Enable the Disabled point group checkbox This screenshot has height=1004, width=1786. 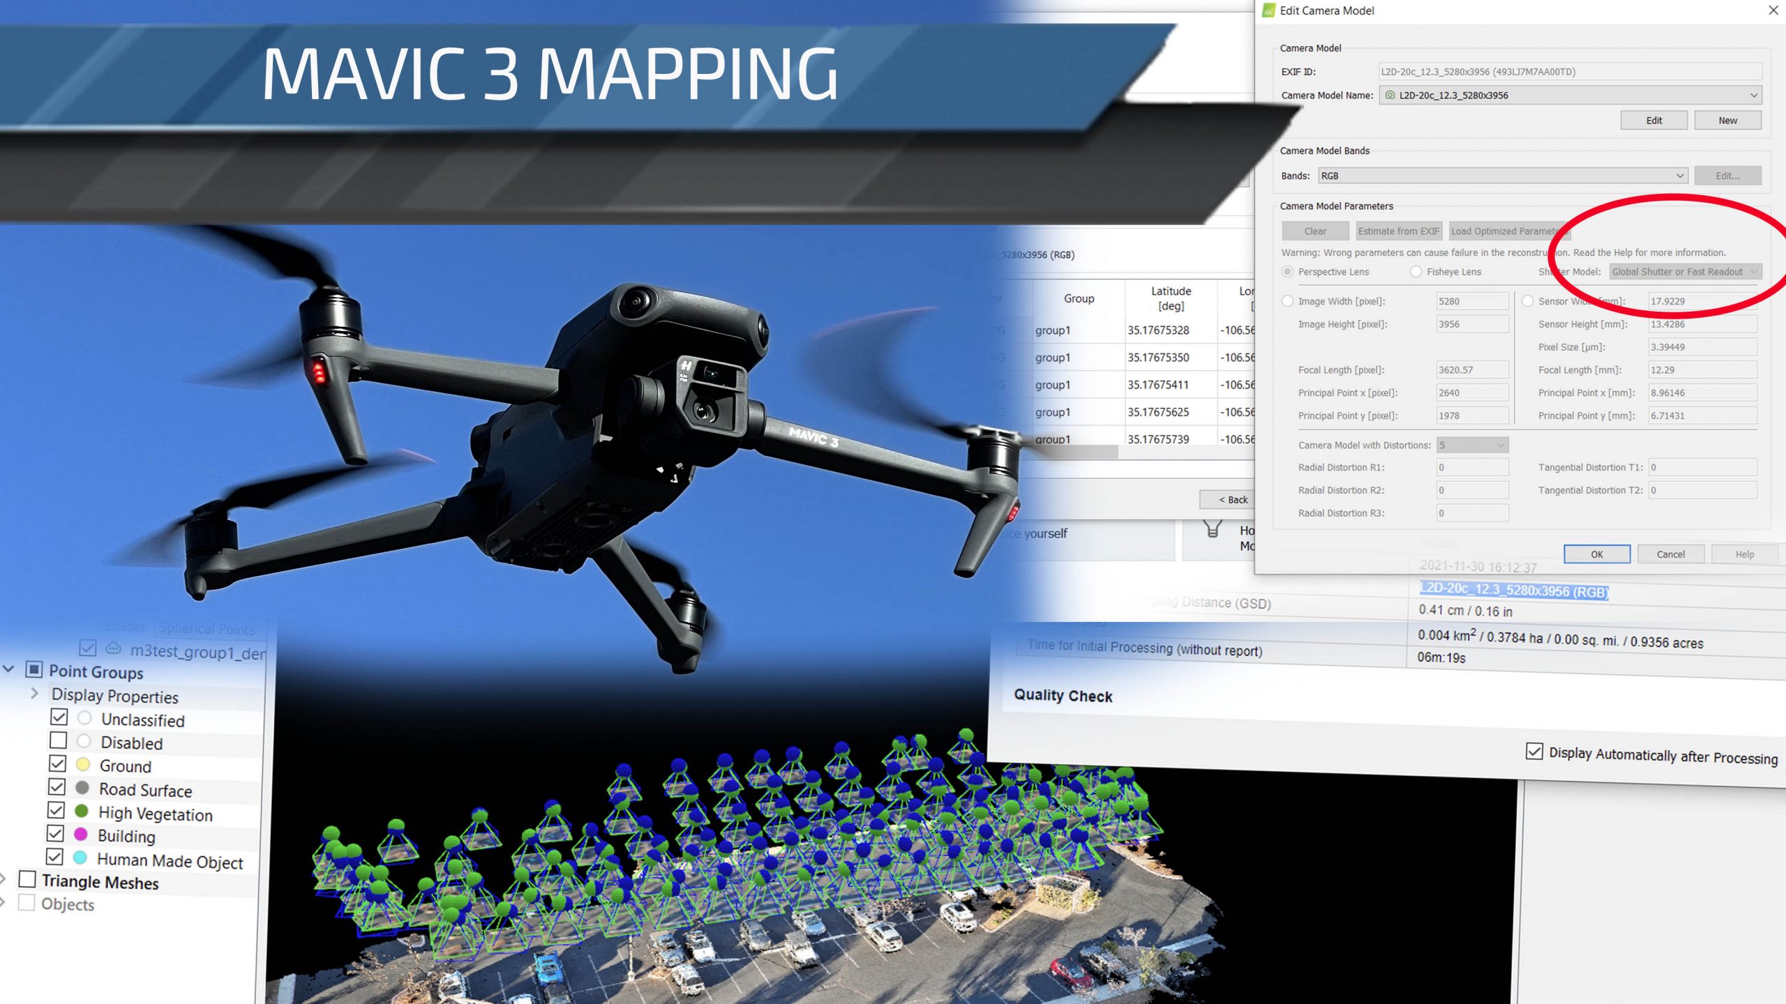pos(59,740)
